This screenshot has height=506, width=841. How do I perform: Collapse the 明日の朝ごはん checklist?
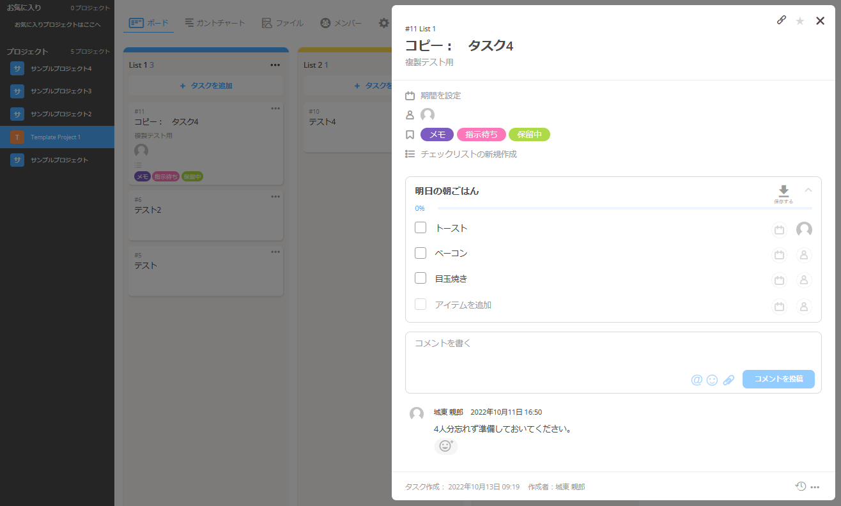(808, 190)
